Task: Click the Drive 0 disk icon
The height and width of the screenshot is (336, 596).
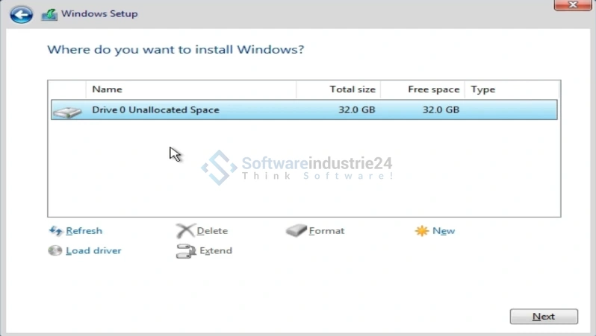Action: point(67,112)
